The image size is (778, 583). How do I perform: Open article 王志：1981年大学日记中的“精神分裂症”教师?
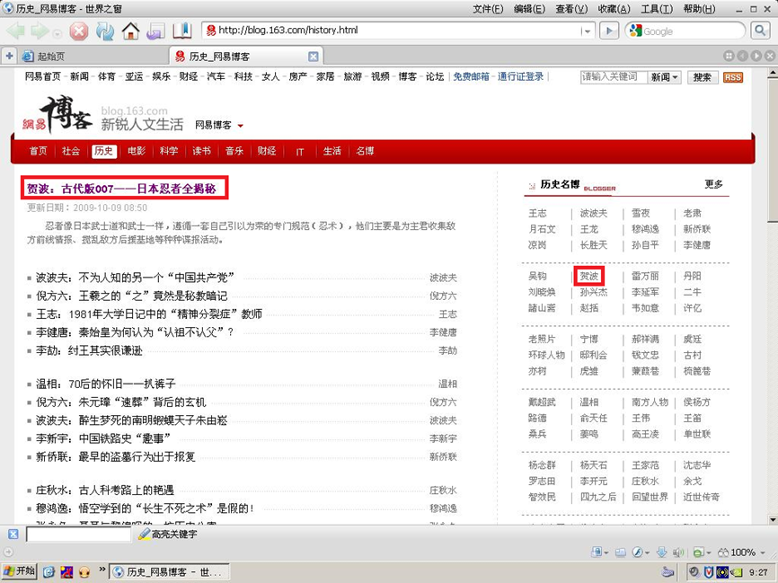[149, 314]
